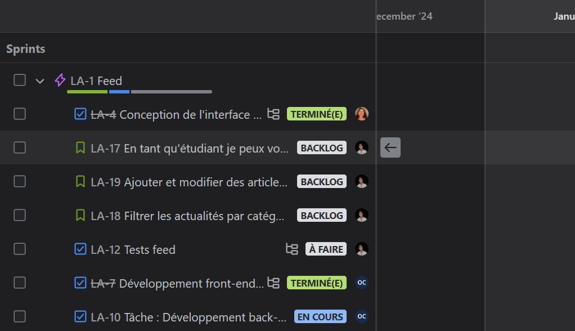The height and width of the screenshot is (331, 575).
Task: Click the OC assignee avatar on LA-10 row
Action: point(362,316)
